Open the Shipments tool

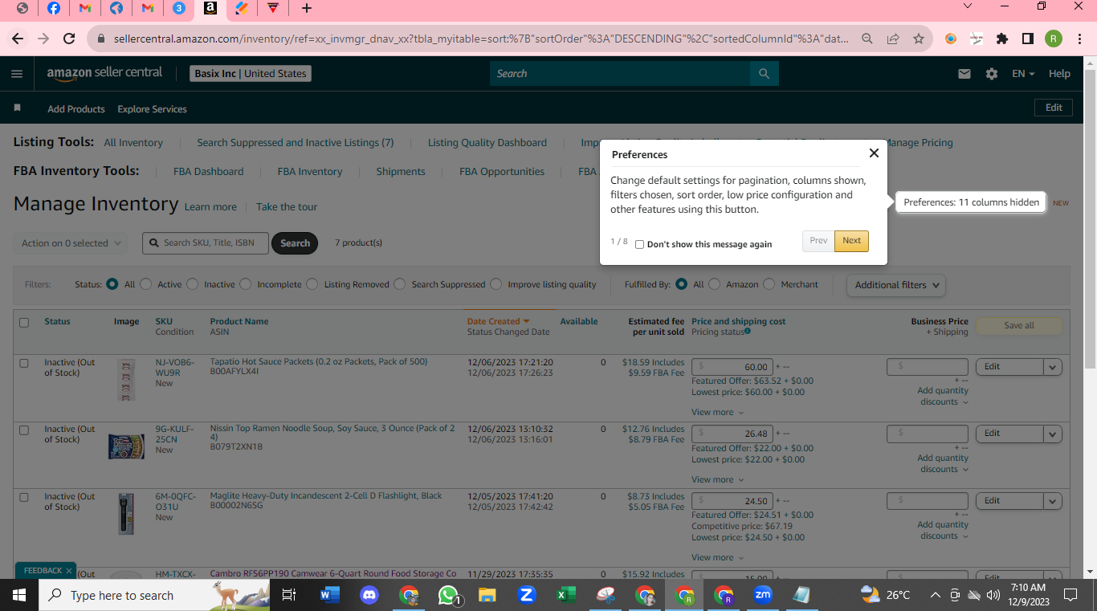[401, 171]
